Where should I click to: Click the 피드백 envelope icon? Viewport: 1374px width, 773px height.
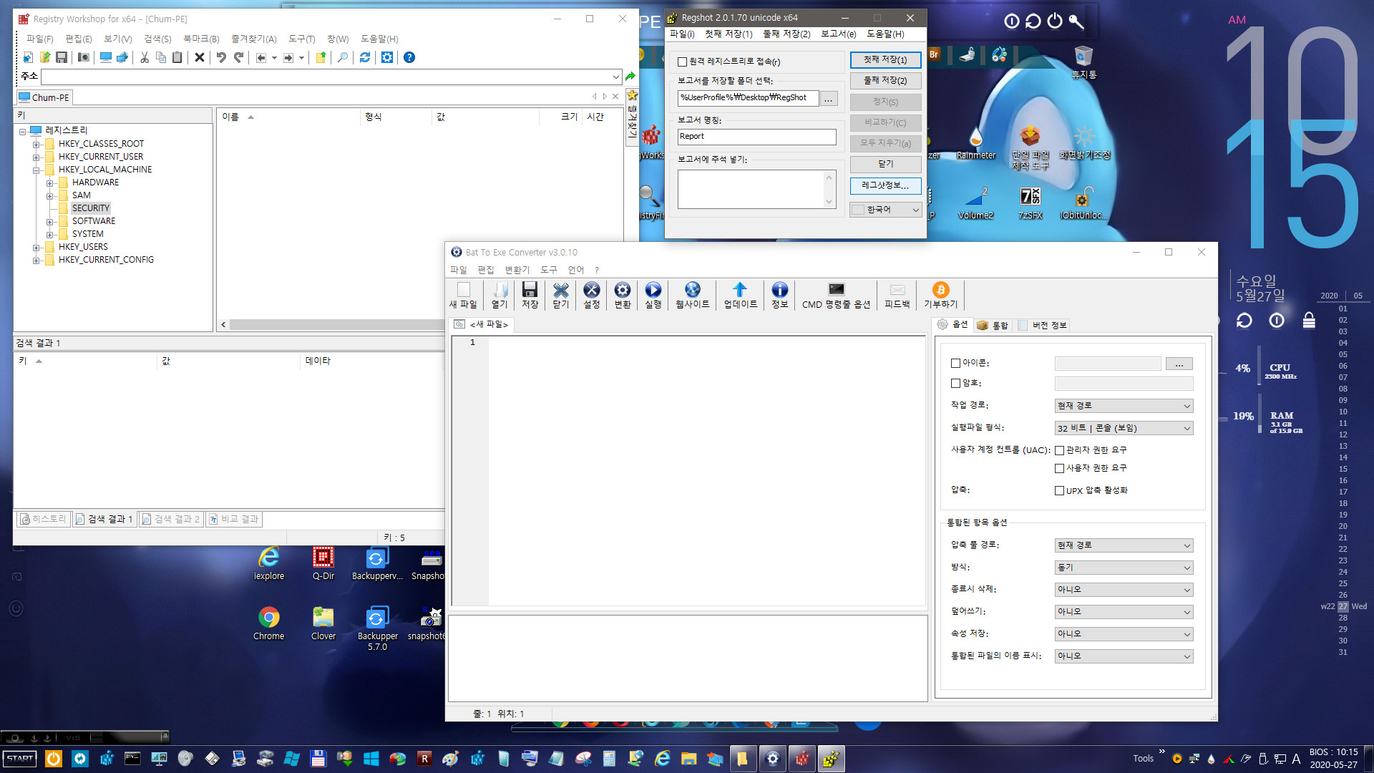click(x=897, y=294)
